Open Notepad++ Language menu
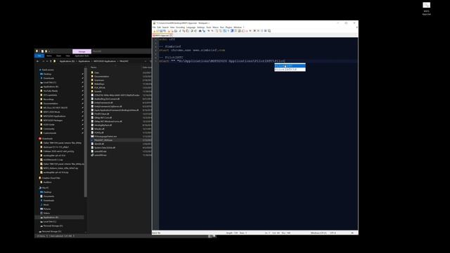This screenshot has width=450, height=253. click(x=191, y=27)
